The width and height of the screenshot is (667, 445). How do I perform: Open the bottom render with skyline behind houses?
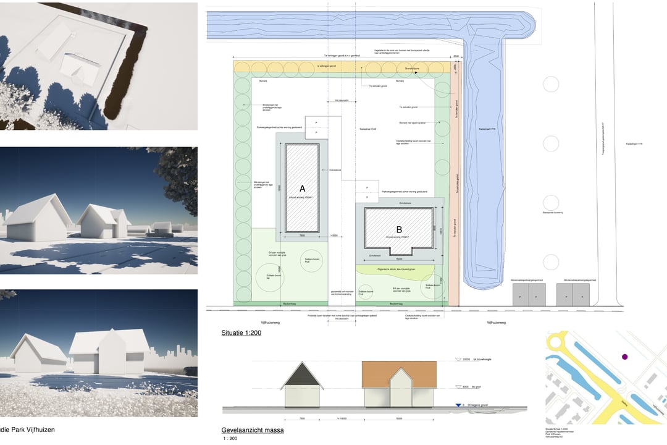click(x=99, y=353)
